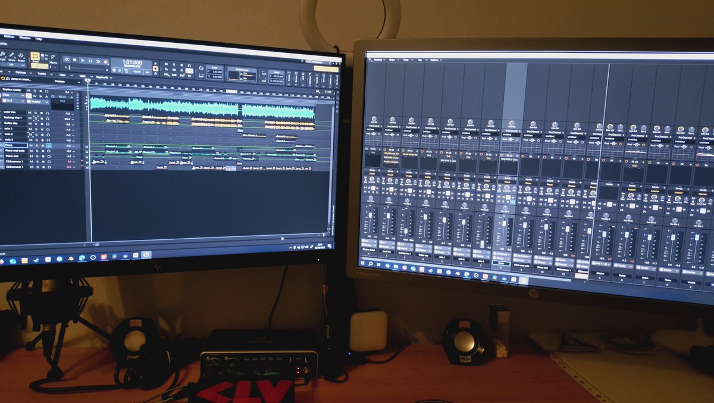Arm the Rhythm Guitar track for recording
Viewport: 714px width, 403px height.
40,91
